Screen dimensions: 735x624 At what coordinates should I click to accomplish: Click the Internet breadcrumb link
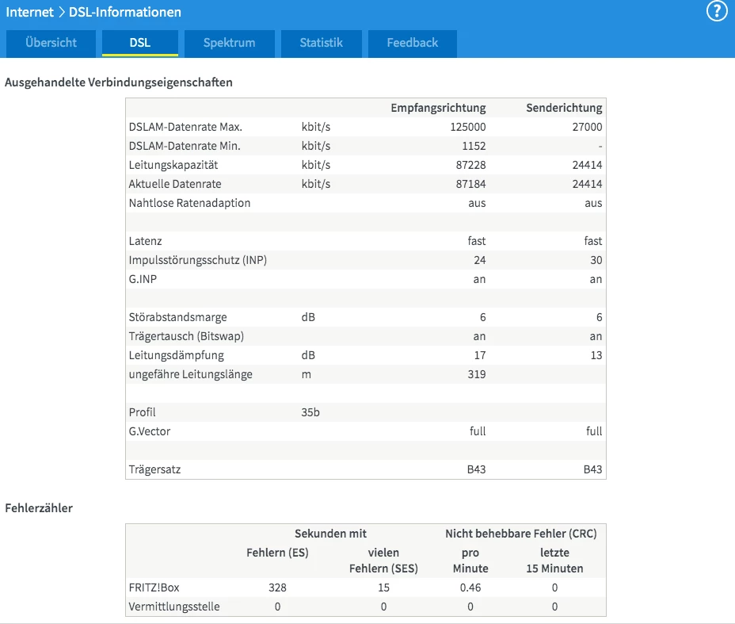[30, 12]
